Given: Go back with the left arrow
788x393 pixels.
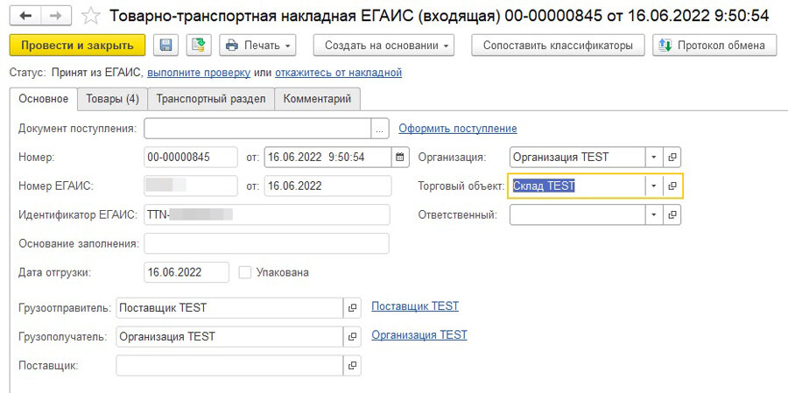Looking at the screenshot, I should click(x=25, y=16).
